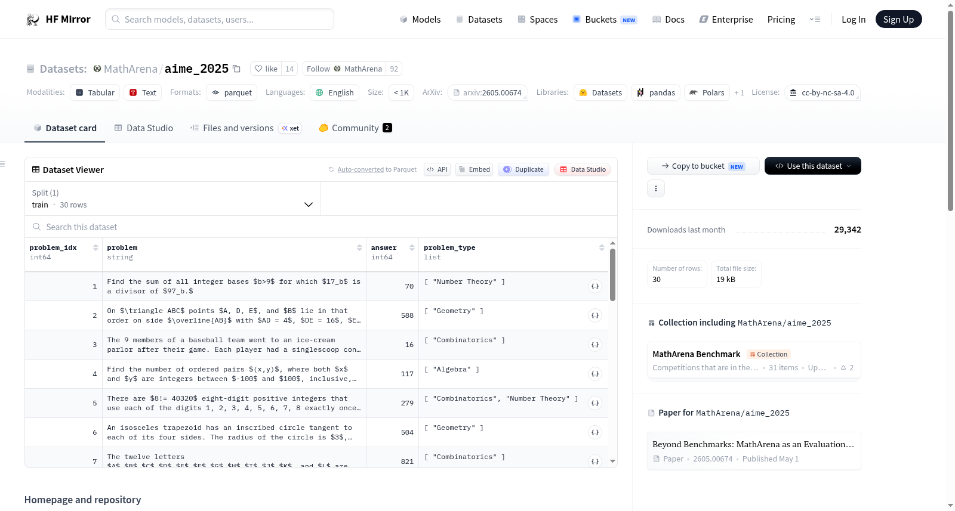Copy dataset name with the copy icon
The height and width of the screenshot is (511, 955).
click(236, 69)
